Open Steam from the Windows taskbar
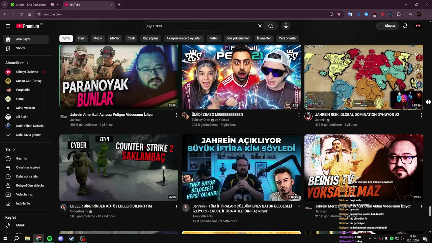 [x=72, y=239]
